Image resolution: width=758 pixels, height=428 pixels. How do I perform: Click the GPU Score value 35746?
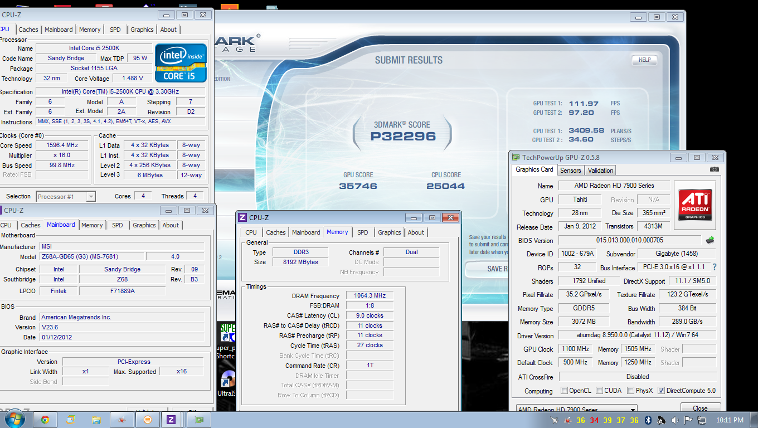point(358,186)
